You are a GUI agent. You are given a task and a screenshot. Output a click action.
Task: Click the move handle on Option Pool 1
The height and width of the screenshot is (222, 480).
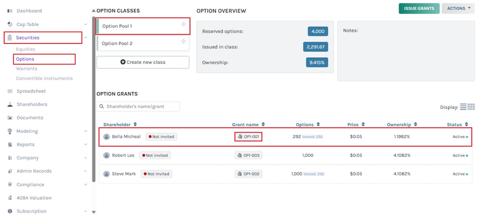pos(184,24)
